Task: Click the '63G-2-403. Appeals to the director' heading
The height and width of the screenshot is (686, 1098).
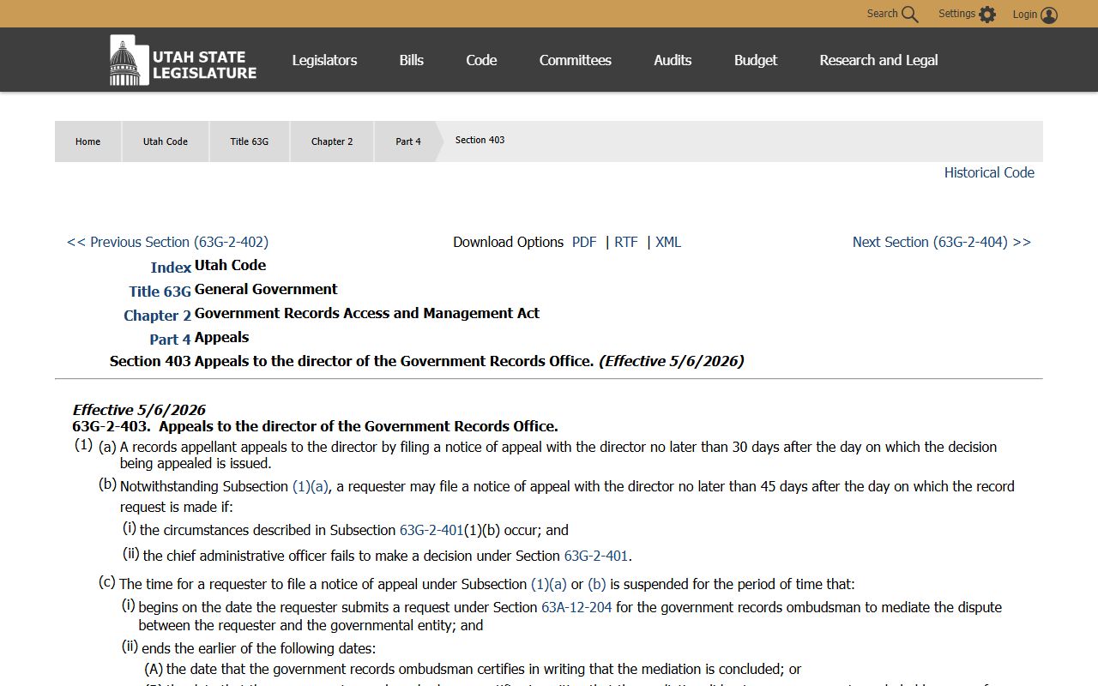Action: point(315,426)
